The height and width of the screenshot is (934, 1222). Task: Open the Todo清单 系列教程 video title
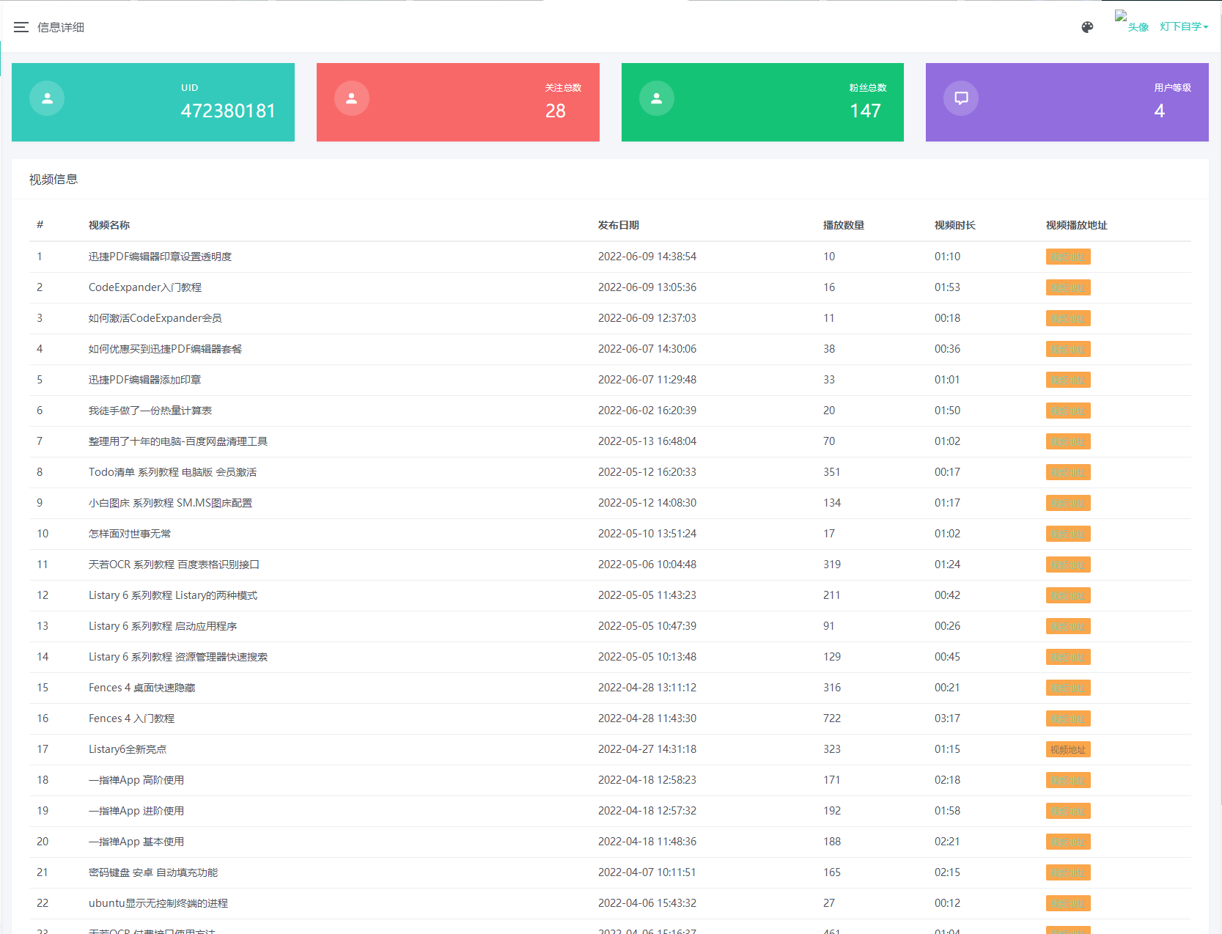point(172,472)
